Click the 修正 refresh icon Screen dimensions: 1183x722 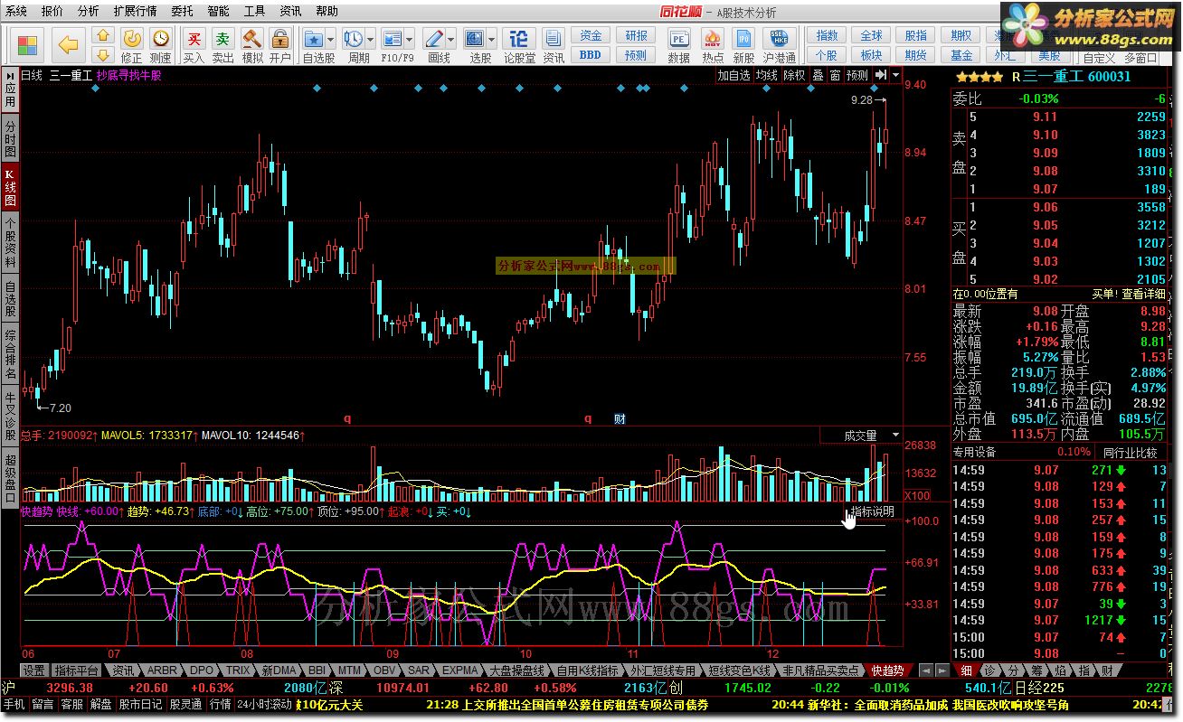[x=131, y=38]
